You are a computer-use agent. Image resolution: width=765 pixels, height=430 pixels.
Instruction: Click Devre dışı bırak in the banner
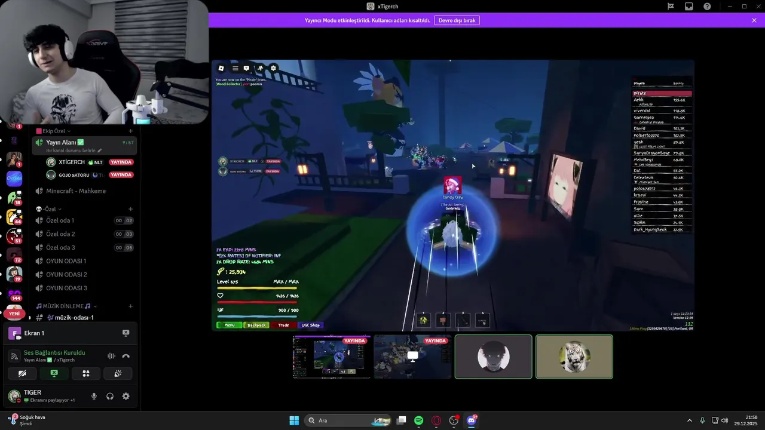[457, 20]
